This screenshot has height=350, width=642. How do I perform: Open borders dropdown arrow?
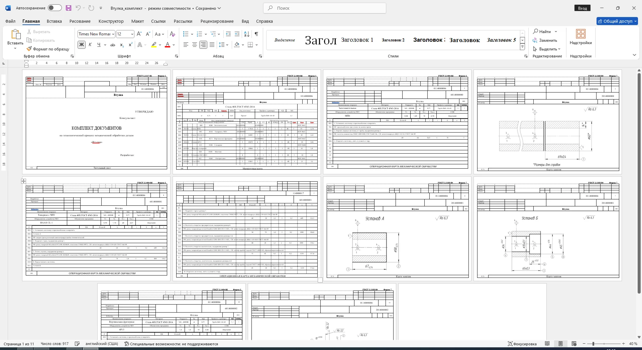257,45
